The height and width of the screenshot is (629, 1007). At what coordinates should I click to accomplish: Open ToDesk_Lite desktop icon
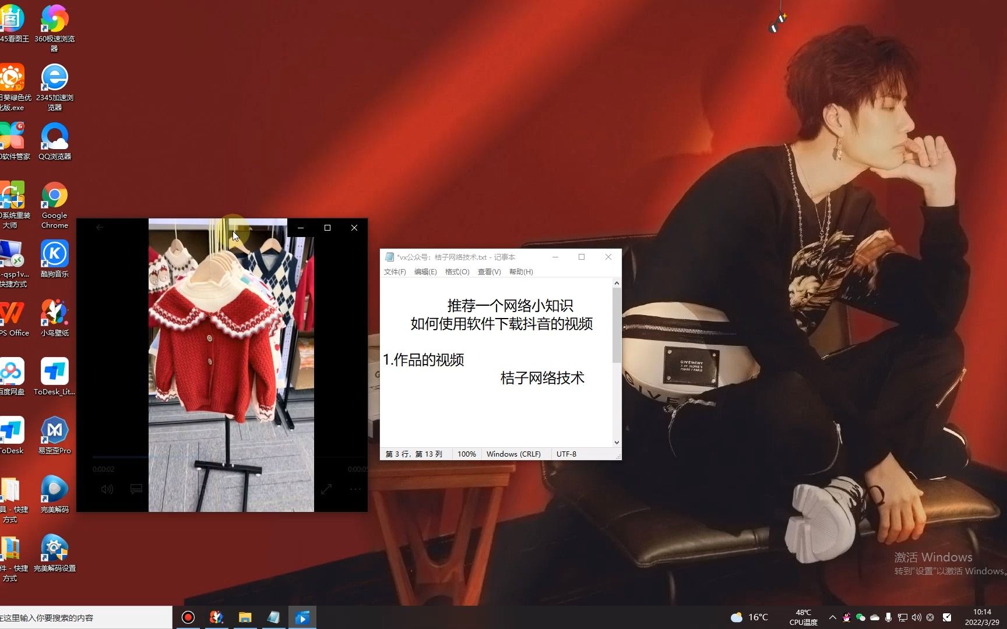click(x=54, y=376)
